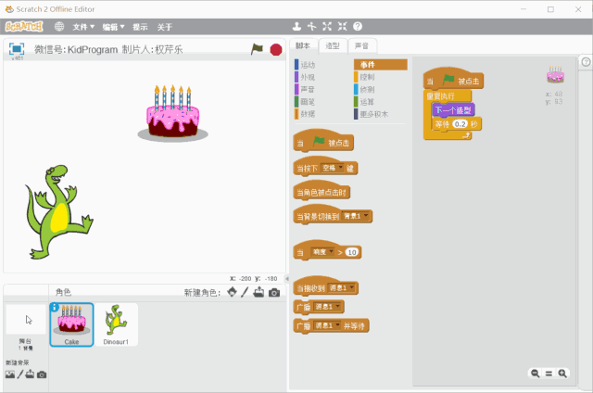Screen dimensions: 593x393
Task: Click the language globe icon
Action: 60,27
